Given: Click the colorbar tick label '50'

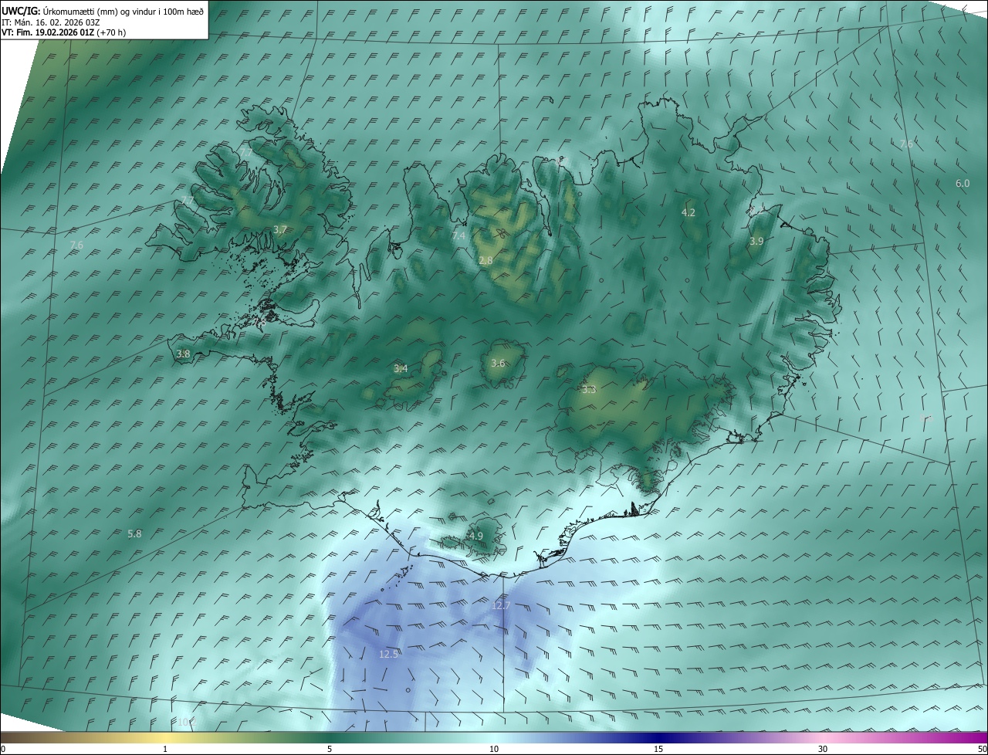Looking at the screenshot, I should point(982,749).
